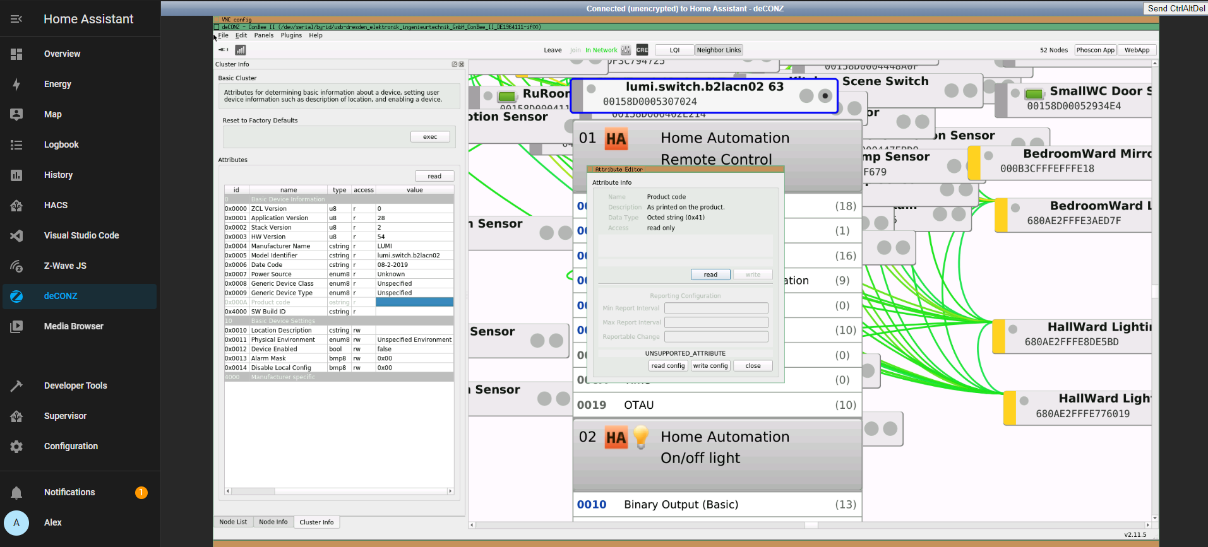The height and width of the screenshot is (547, 1208).
Task: Click read button above attributes table
Action: tap(434, 176)
